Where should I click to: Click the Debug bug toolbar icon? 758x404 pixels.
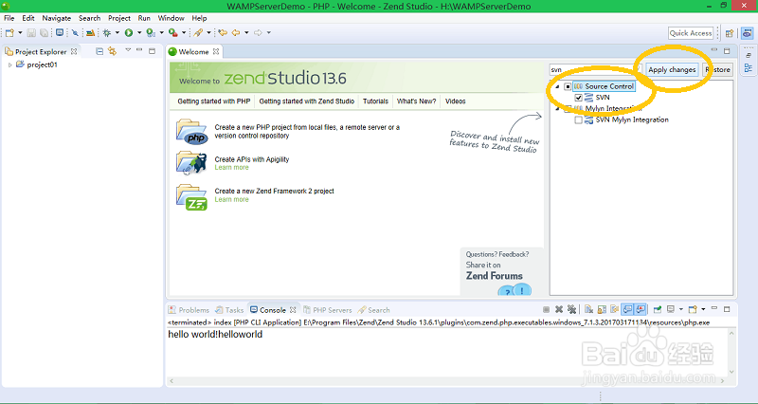[x=107, y=33]
